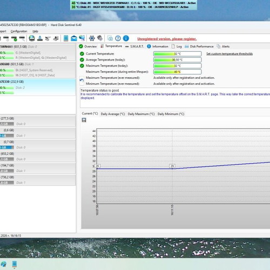Open the settings gear icon in toolbar
The width and height of the screenshot is (270, 270).
(92, 38)
